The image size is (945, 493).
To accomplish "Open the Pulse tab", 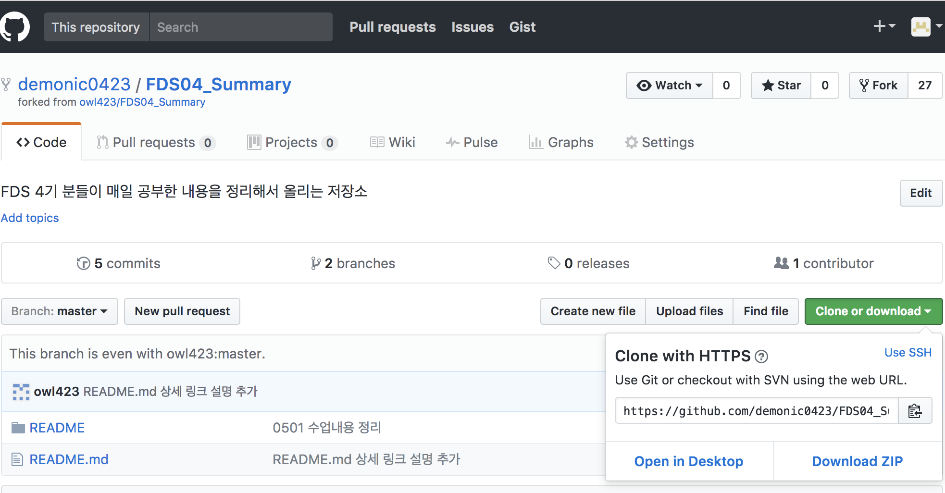I will (x=472, y=143).
